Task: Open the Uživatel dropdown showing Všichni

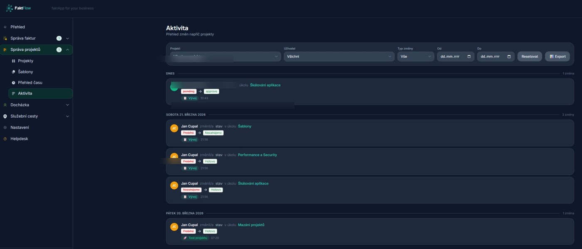Action: click(338, 57)
